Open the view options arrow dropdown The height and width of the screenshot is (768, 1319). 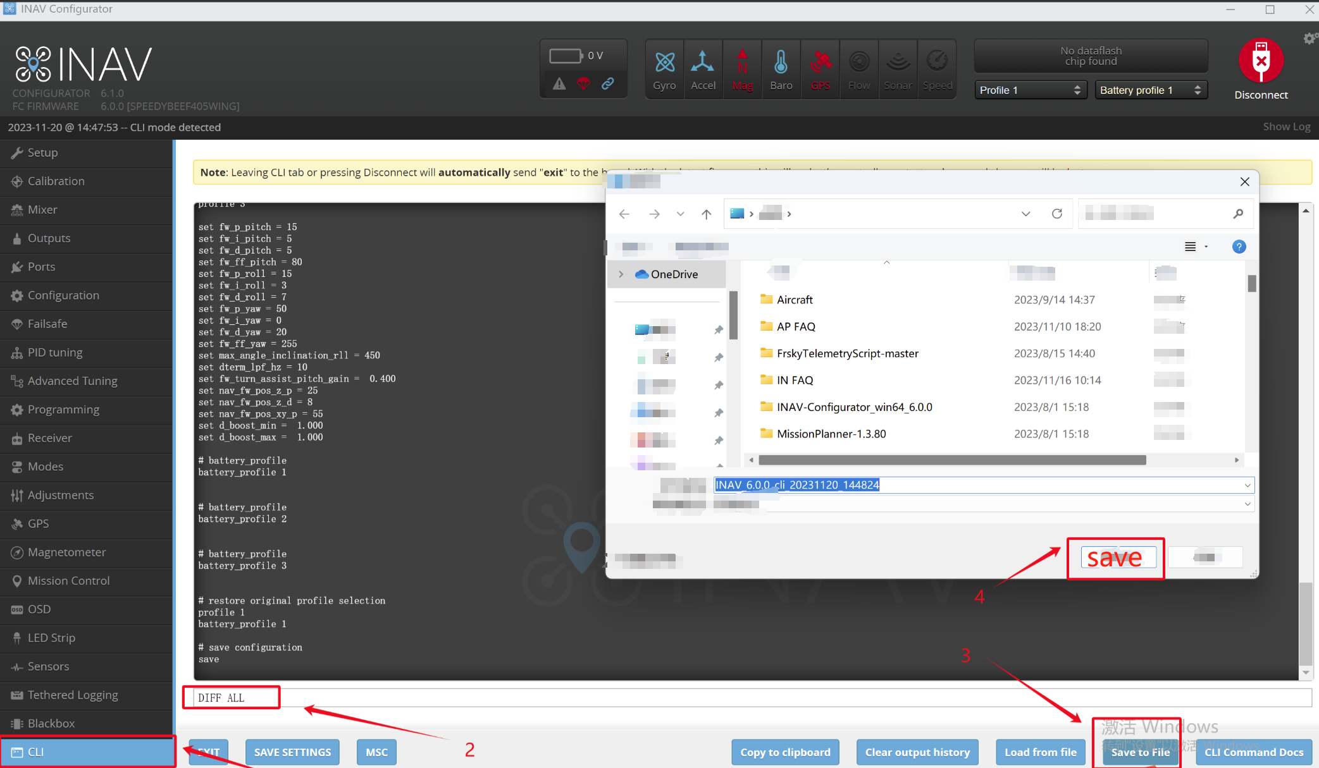tap(1206, 247)
